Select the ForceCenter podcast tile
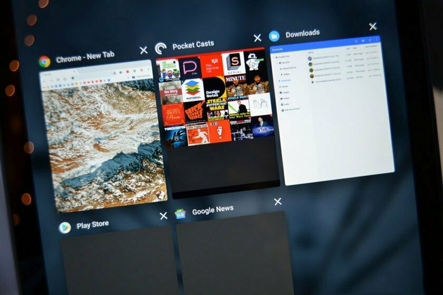The width and height of the screenshot is (443, 295). point(175,136)
